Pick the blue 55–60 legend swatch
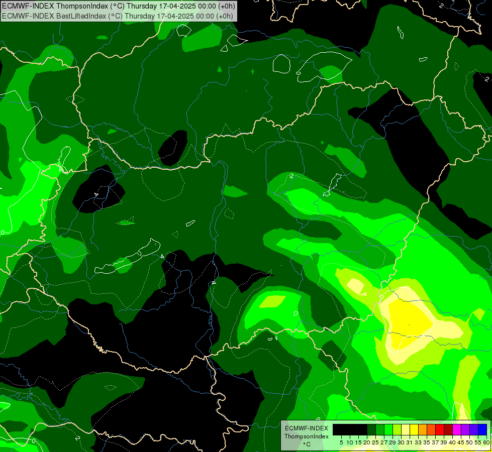 click(482, 429)
